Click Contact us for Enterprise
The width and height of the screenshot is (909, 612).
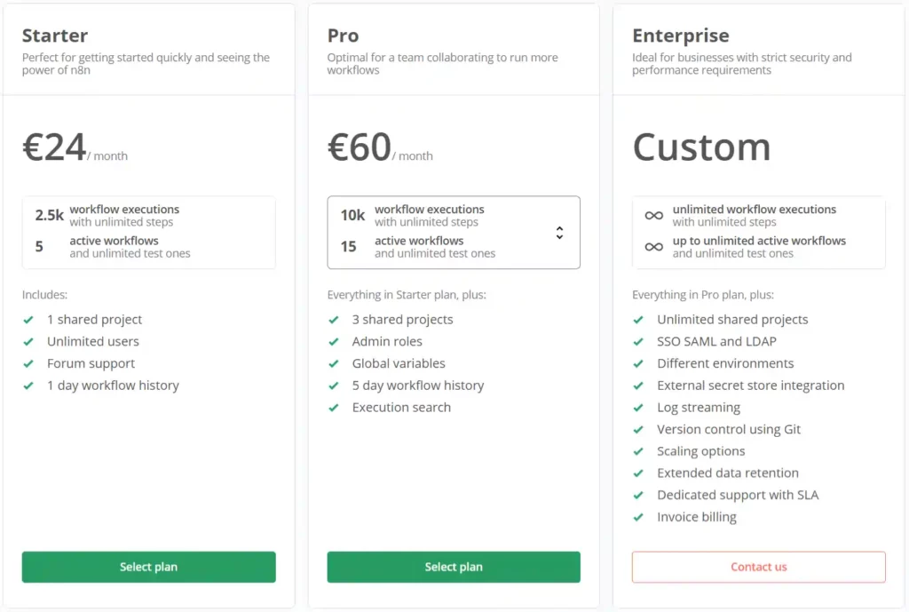(x=758, y=567)
